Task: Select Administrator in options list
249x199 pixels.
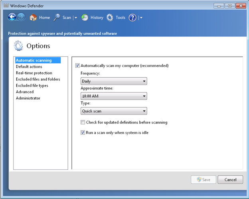Action: click(28, 98)
